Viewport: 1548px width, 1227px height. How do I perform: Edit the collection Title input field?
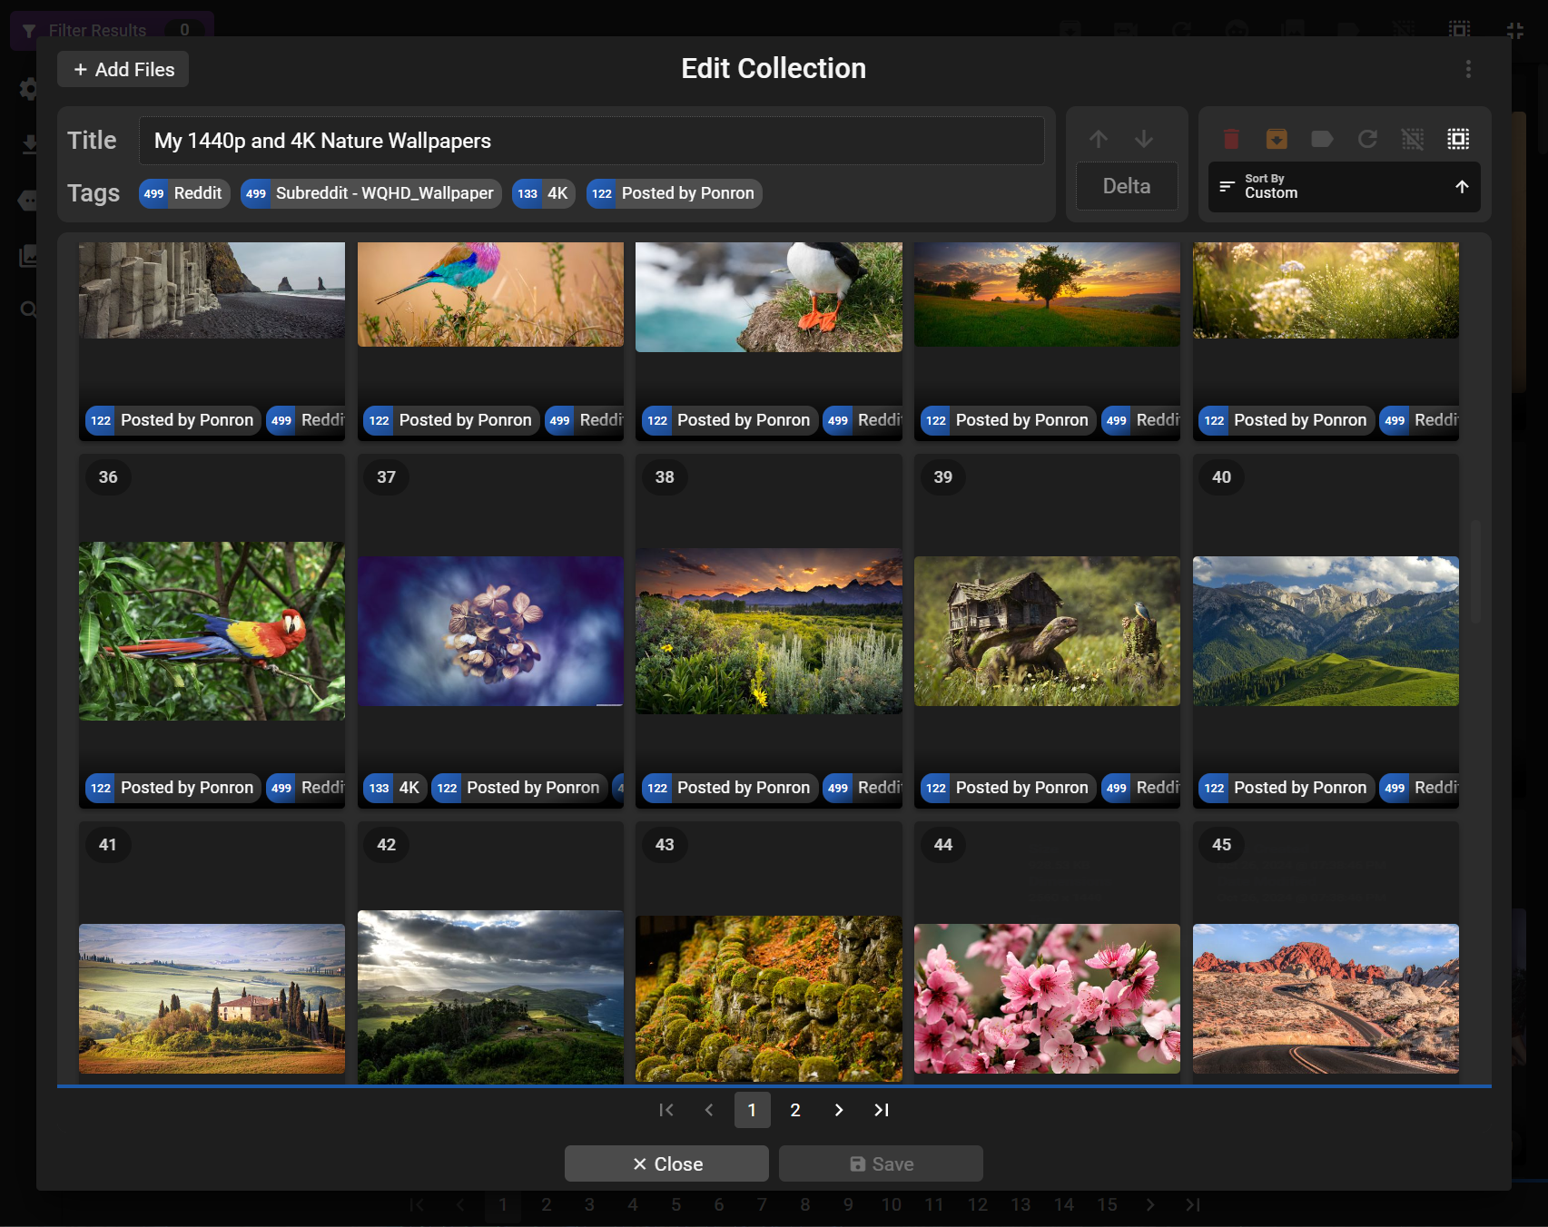591,141
